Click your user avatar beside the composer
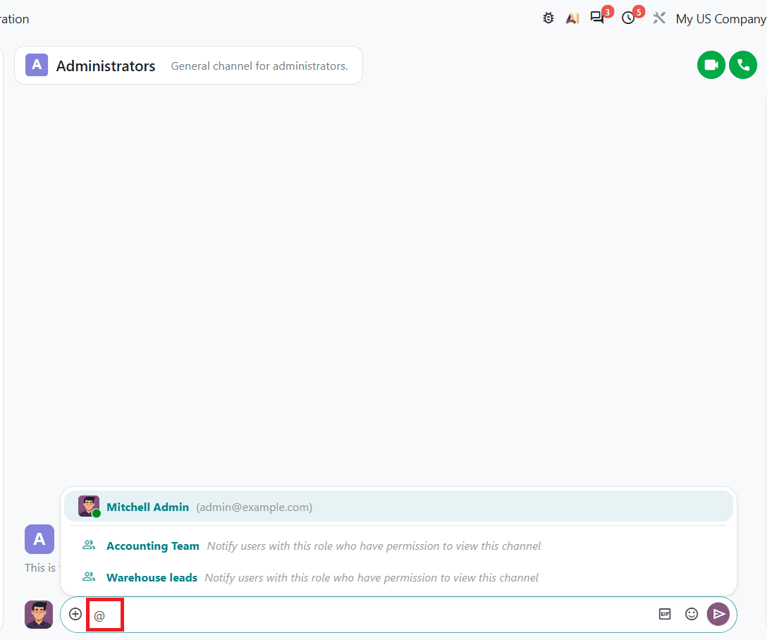The height and width of the screenshot is (640, 784). tap(39, 615)
